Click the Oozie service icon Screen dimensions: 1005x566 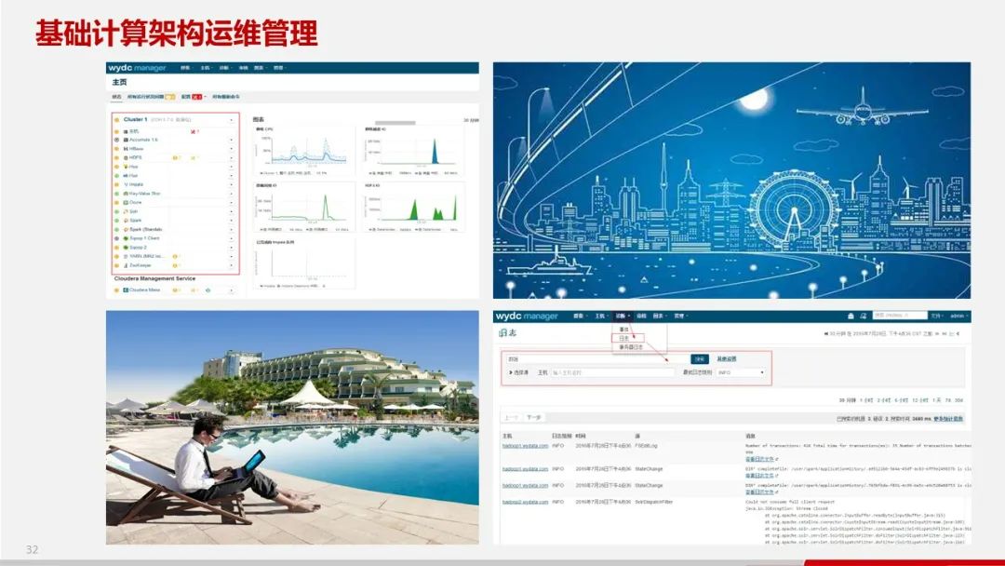click(x=126, y=203)
